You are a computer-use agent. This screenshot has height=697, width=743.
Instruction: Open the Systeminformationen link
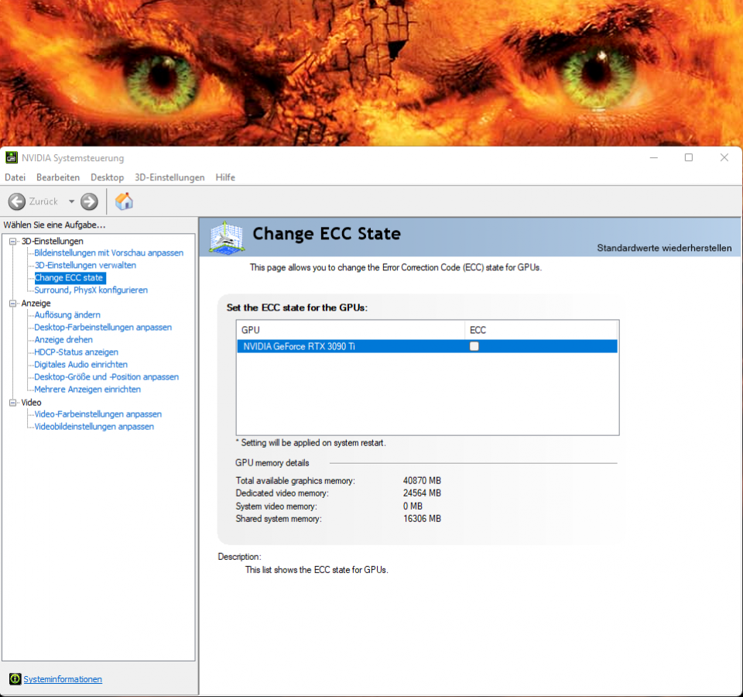pos(63,679)
